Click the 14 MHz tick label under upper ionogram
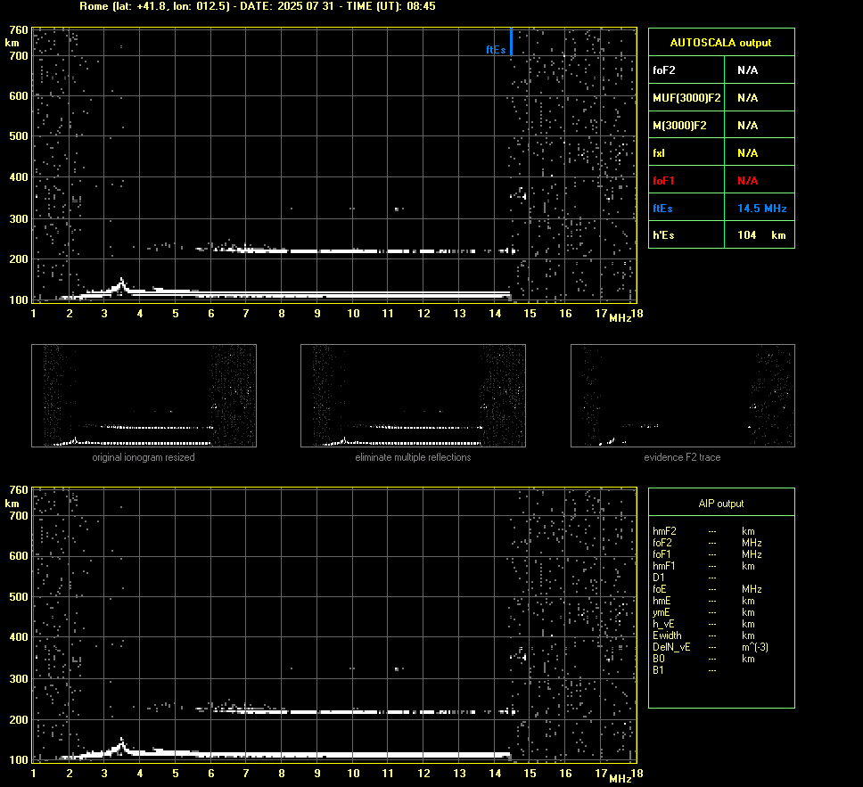The width and height of the screenshot is (863, 787). click(495, 314)
